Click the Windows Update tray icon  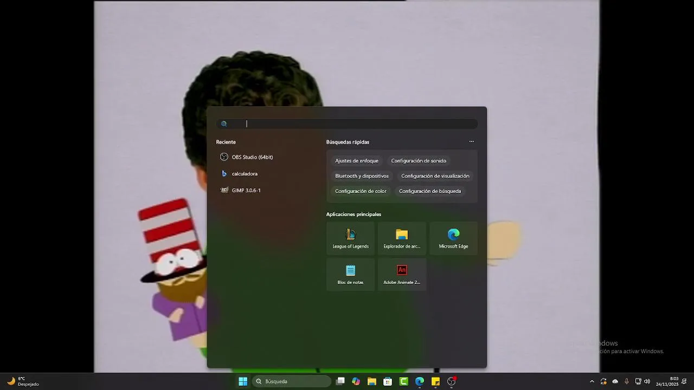603,381
